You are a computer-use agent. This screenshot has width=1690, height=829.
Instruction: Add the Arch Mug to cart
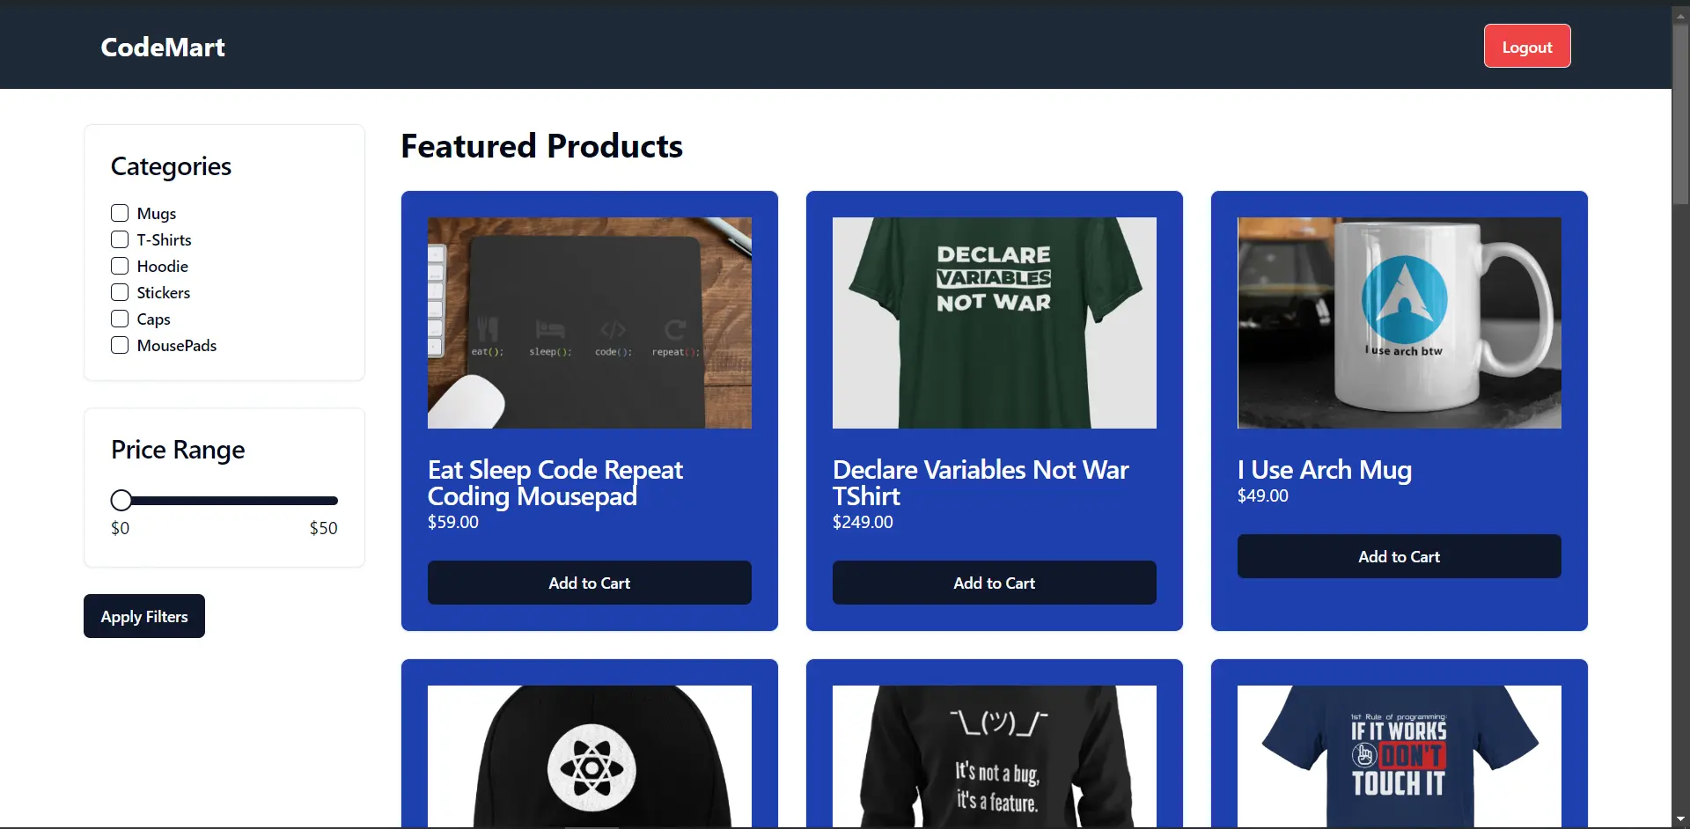pos(1398,556)
